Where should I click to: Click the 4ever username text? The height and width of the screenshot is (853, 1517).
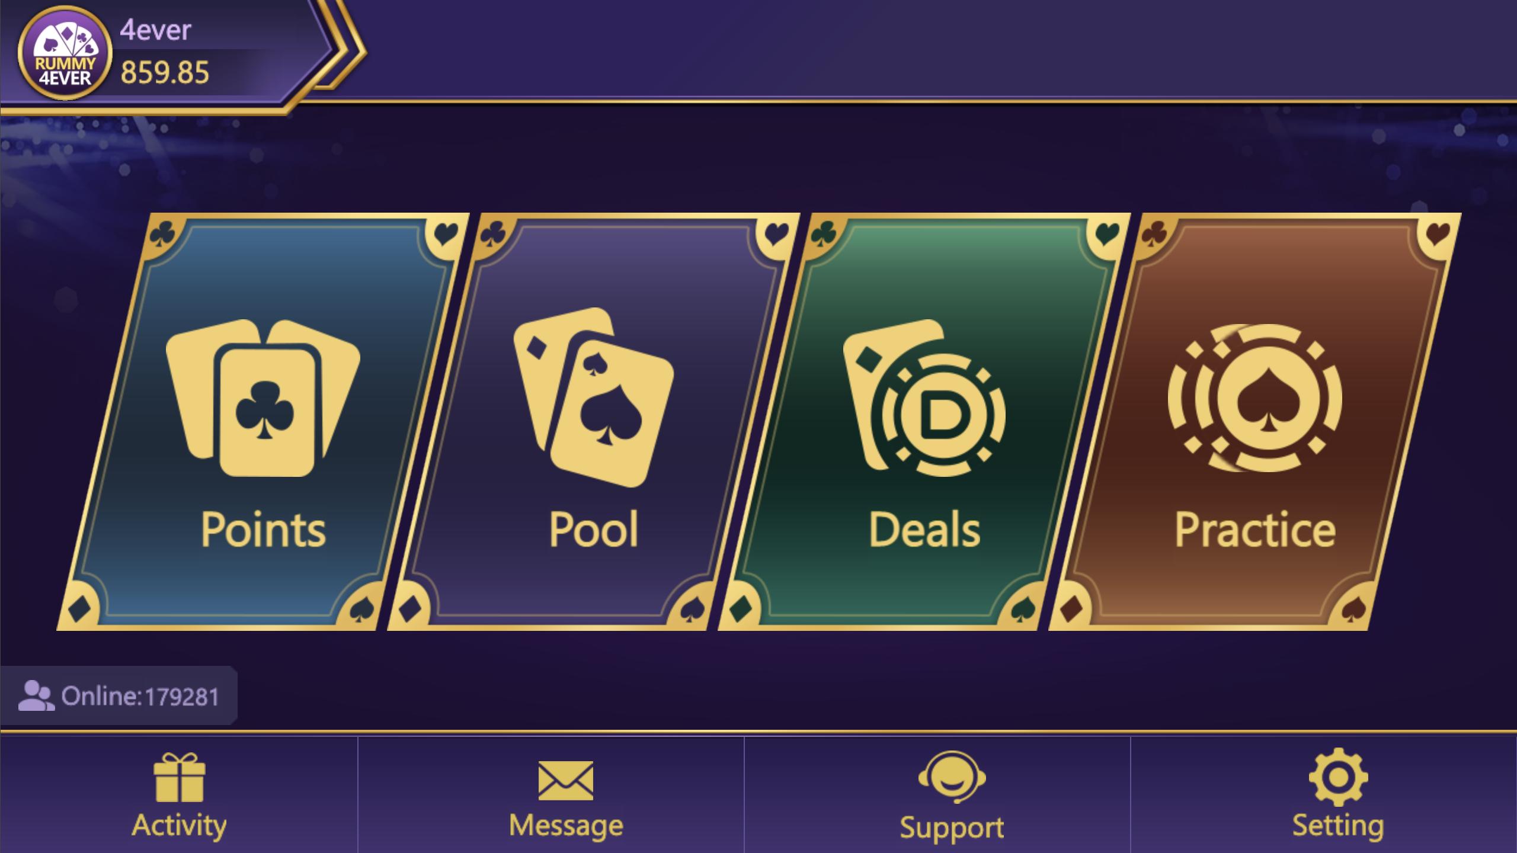[155, 30]
